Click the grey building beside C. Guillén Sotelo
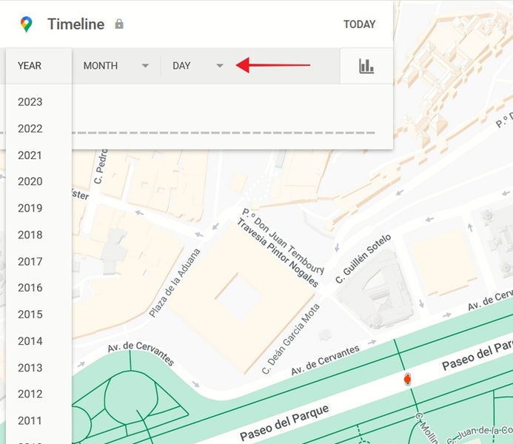Screen dimensions: 513x444 pyautogui.click(x=376, y=289)
